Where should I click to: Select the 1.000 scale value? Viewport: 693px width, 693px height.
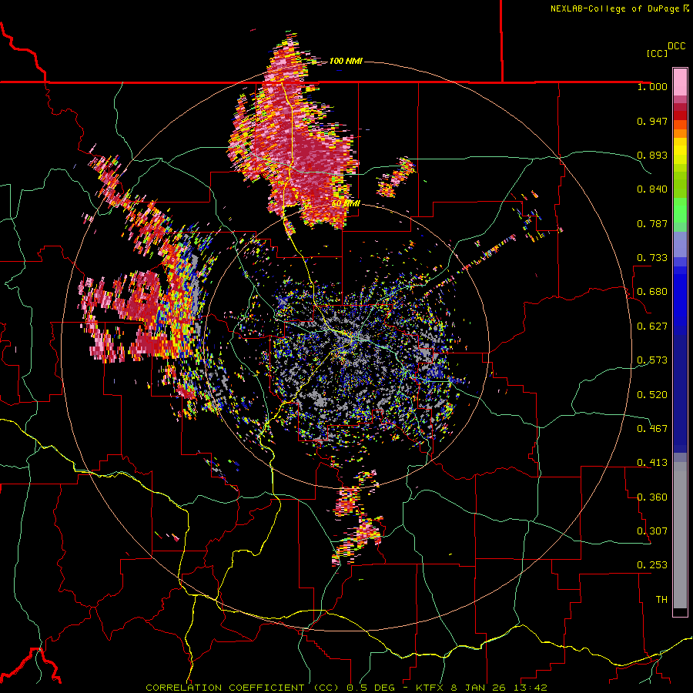[x=652, y=86]
